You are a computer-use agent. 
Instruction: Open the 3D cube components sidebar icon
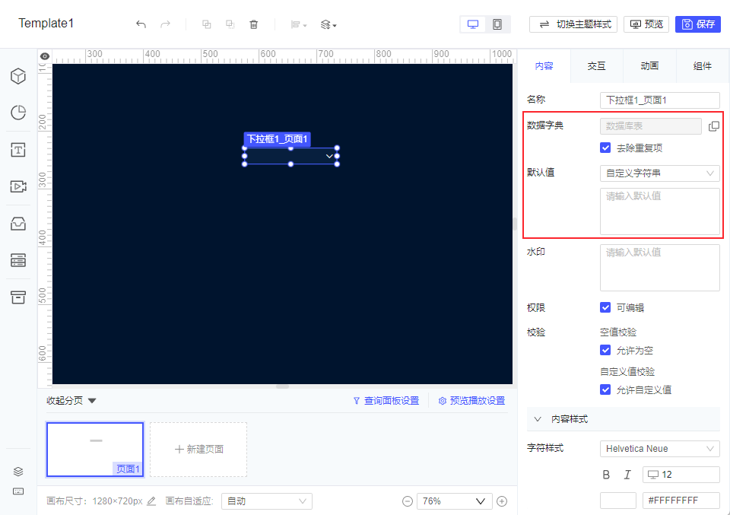(x=18, y=76)
